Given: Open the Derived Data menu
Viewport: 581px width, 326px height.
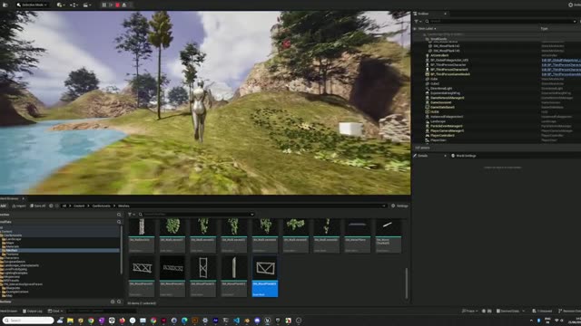Looking at the screenshot, I should (x=510, y=312).
